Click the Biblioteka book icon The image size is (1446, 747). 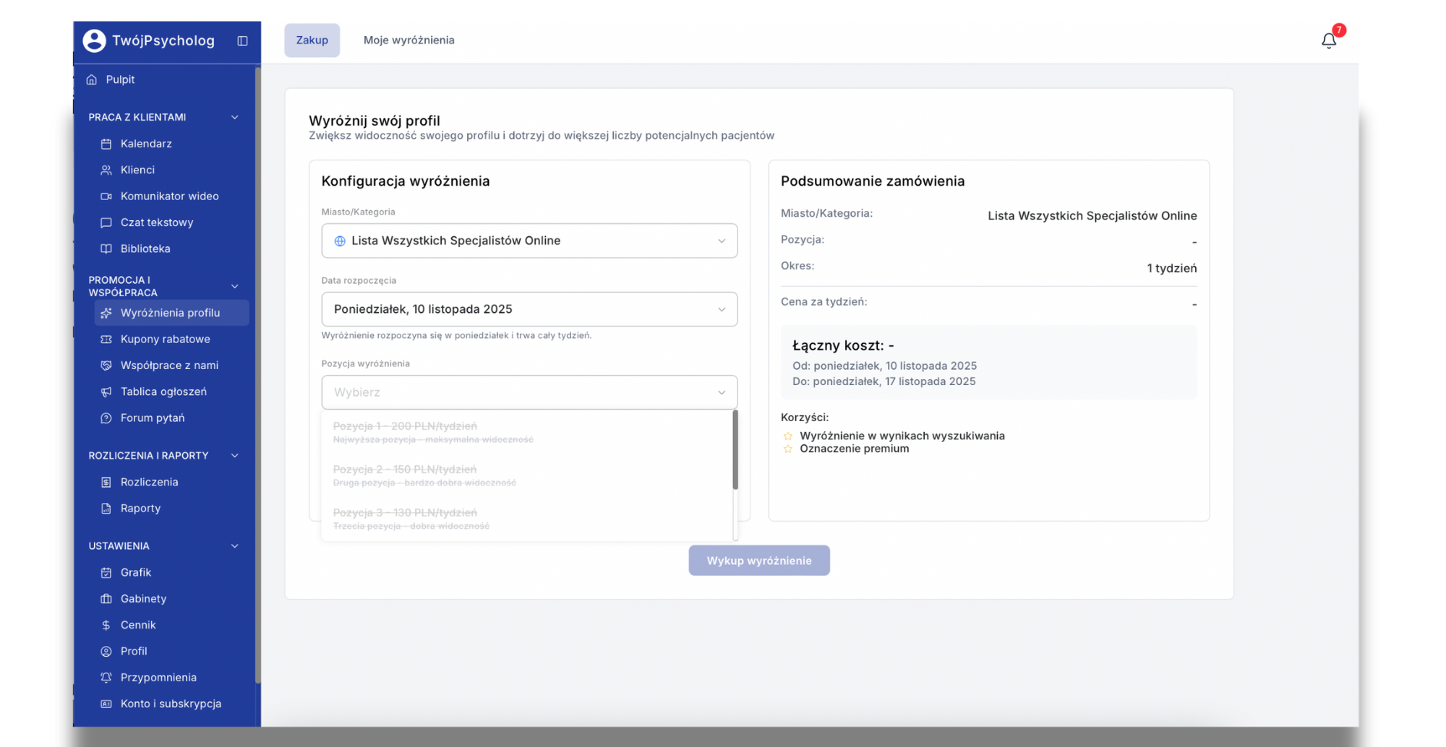point(106,249)
